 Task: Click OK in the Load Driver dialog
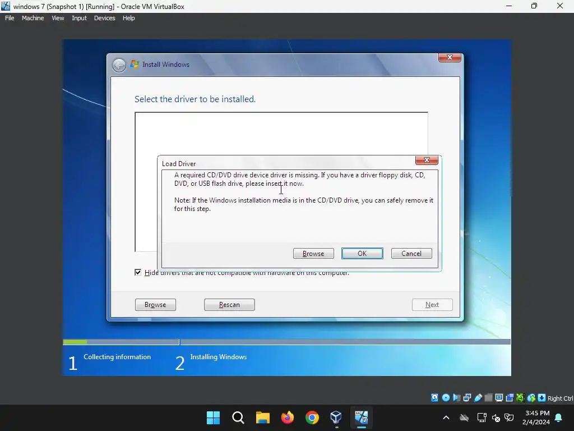pyautogui.click(x=362, y=254)
